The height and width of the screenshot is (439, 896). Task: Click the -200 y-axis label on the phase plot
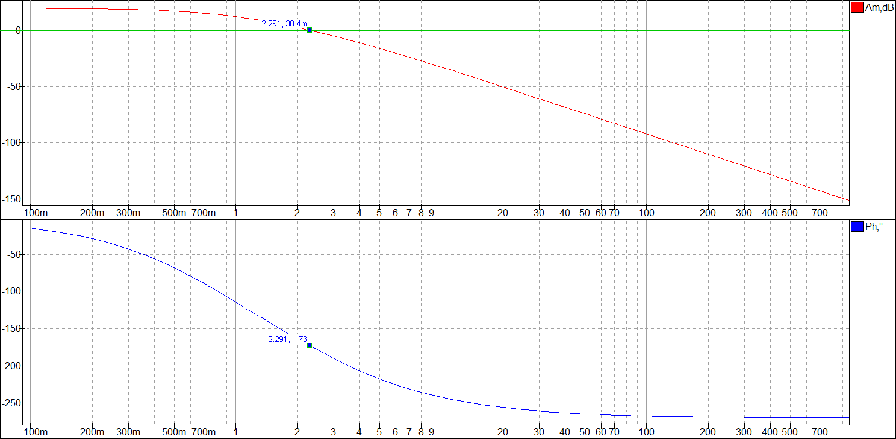pos(11,366)
